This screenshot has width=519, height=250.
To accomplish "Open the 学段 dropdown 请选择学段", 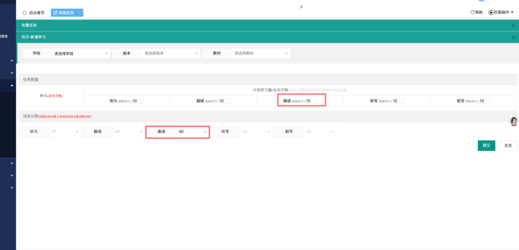I will (81, 53).
